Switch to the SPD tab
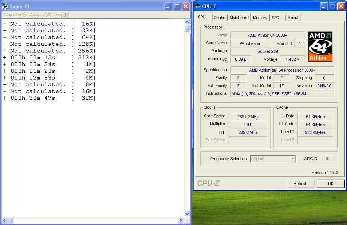347x225 pixels. point(276,18)
